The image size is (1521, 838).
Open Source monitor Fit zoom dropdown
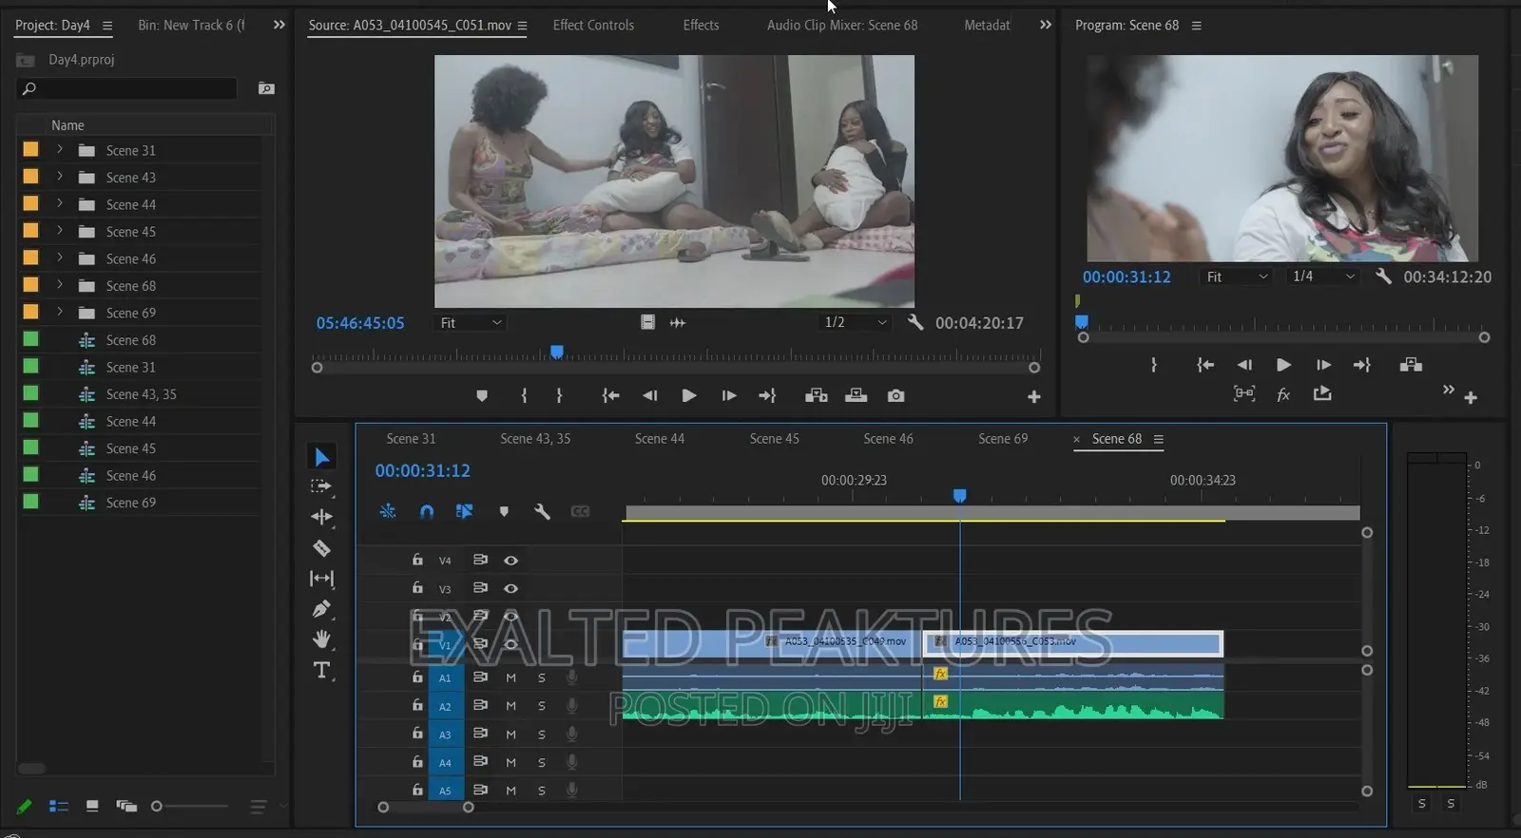click(470, 323)
